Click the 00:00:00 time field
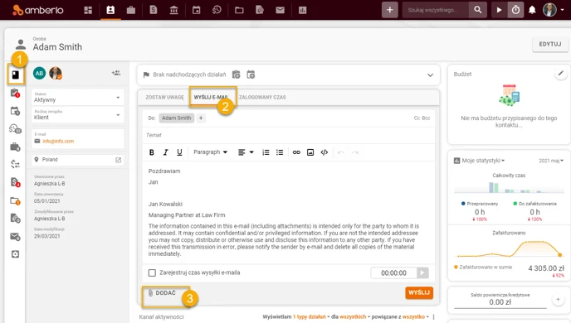The height and width of the screenshot is (323, 571). (393, 272)
